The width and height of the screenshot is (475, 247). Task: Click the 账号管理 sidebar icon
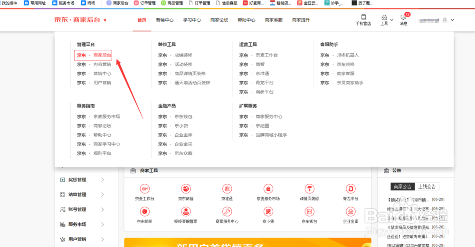pyautogui.click(x=62, y=209)
